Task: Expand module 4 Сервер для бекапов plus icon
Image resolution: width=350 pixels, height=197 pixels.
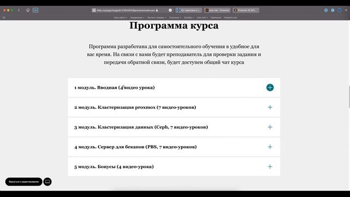Action: click(270, 147)
